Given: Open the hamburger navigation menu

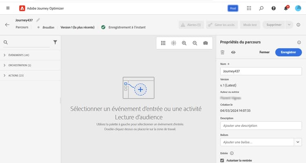Looking at the screenshot, I should tap(8, 8).
